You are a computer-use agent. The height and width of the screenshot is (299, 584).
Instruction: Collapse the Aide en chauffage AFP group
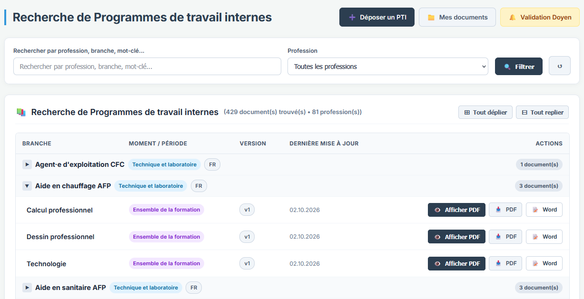27,186
